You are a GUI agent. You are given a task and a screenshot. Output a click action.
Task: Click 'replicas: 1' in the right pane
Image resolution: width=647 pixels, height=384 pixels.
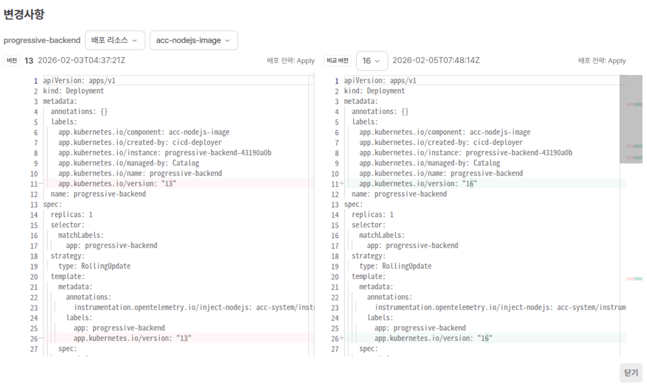[373, 215]
